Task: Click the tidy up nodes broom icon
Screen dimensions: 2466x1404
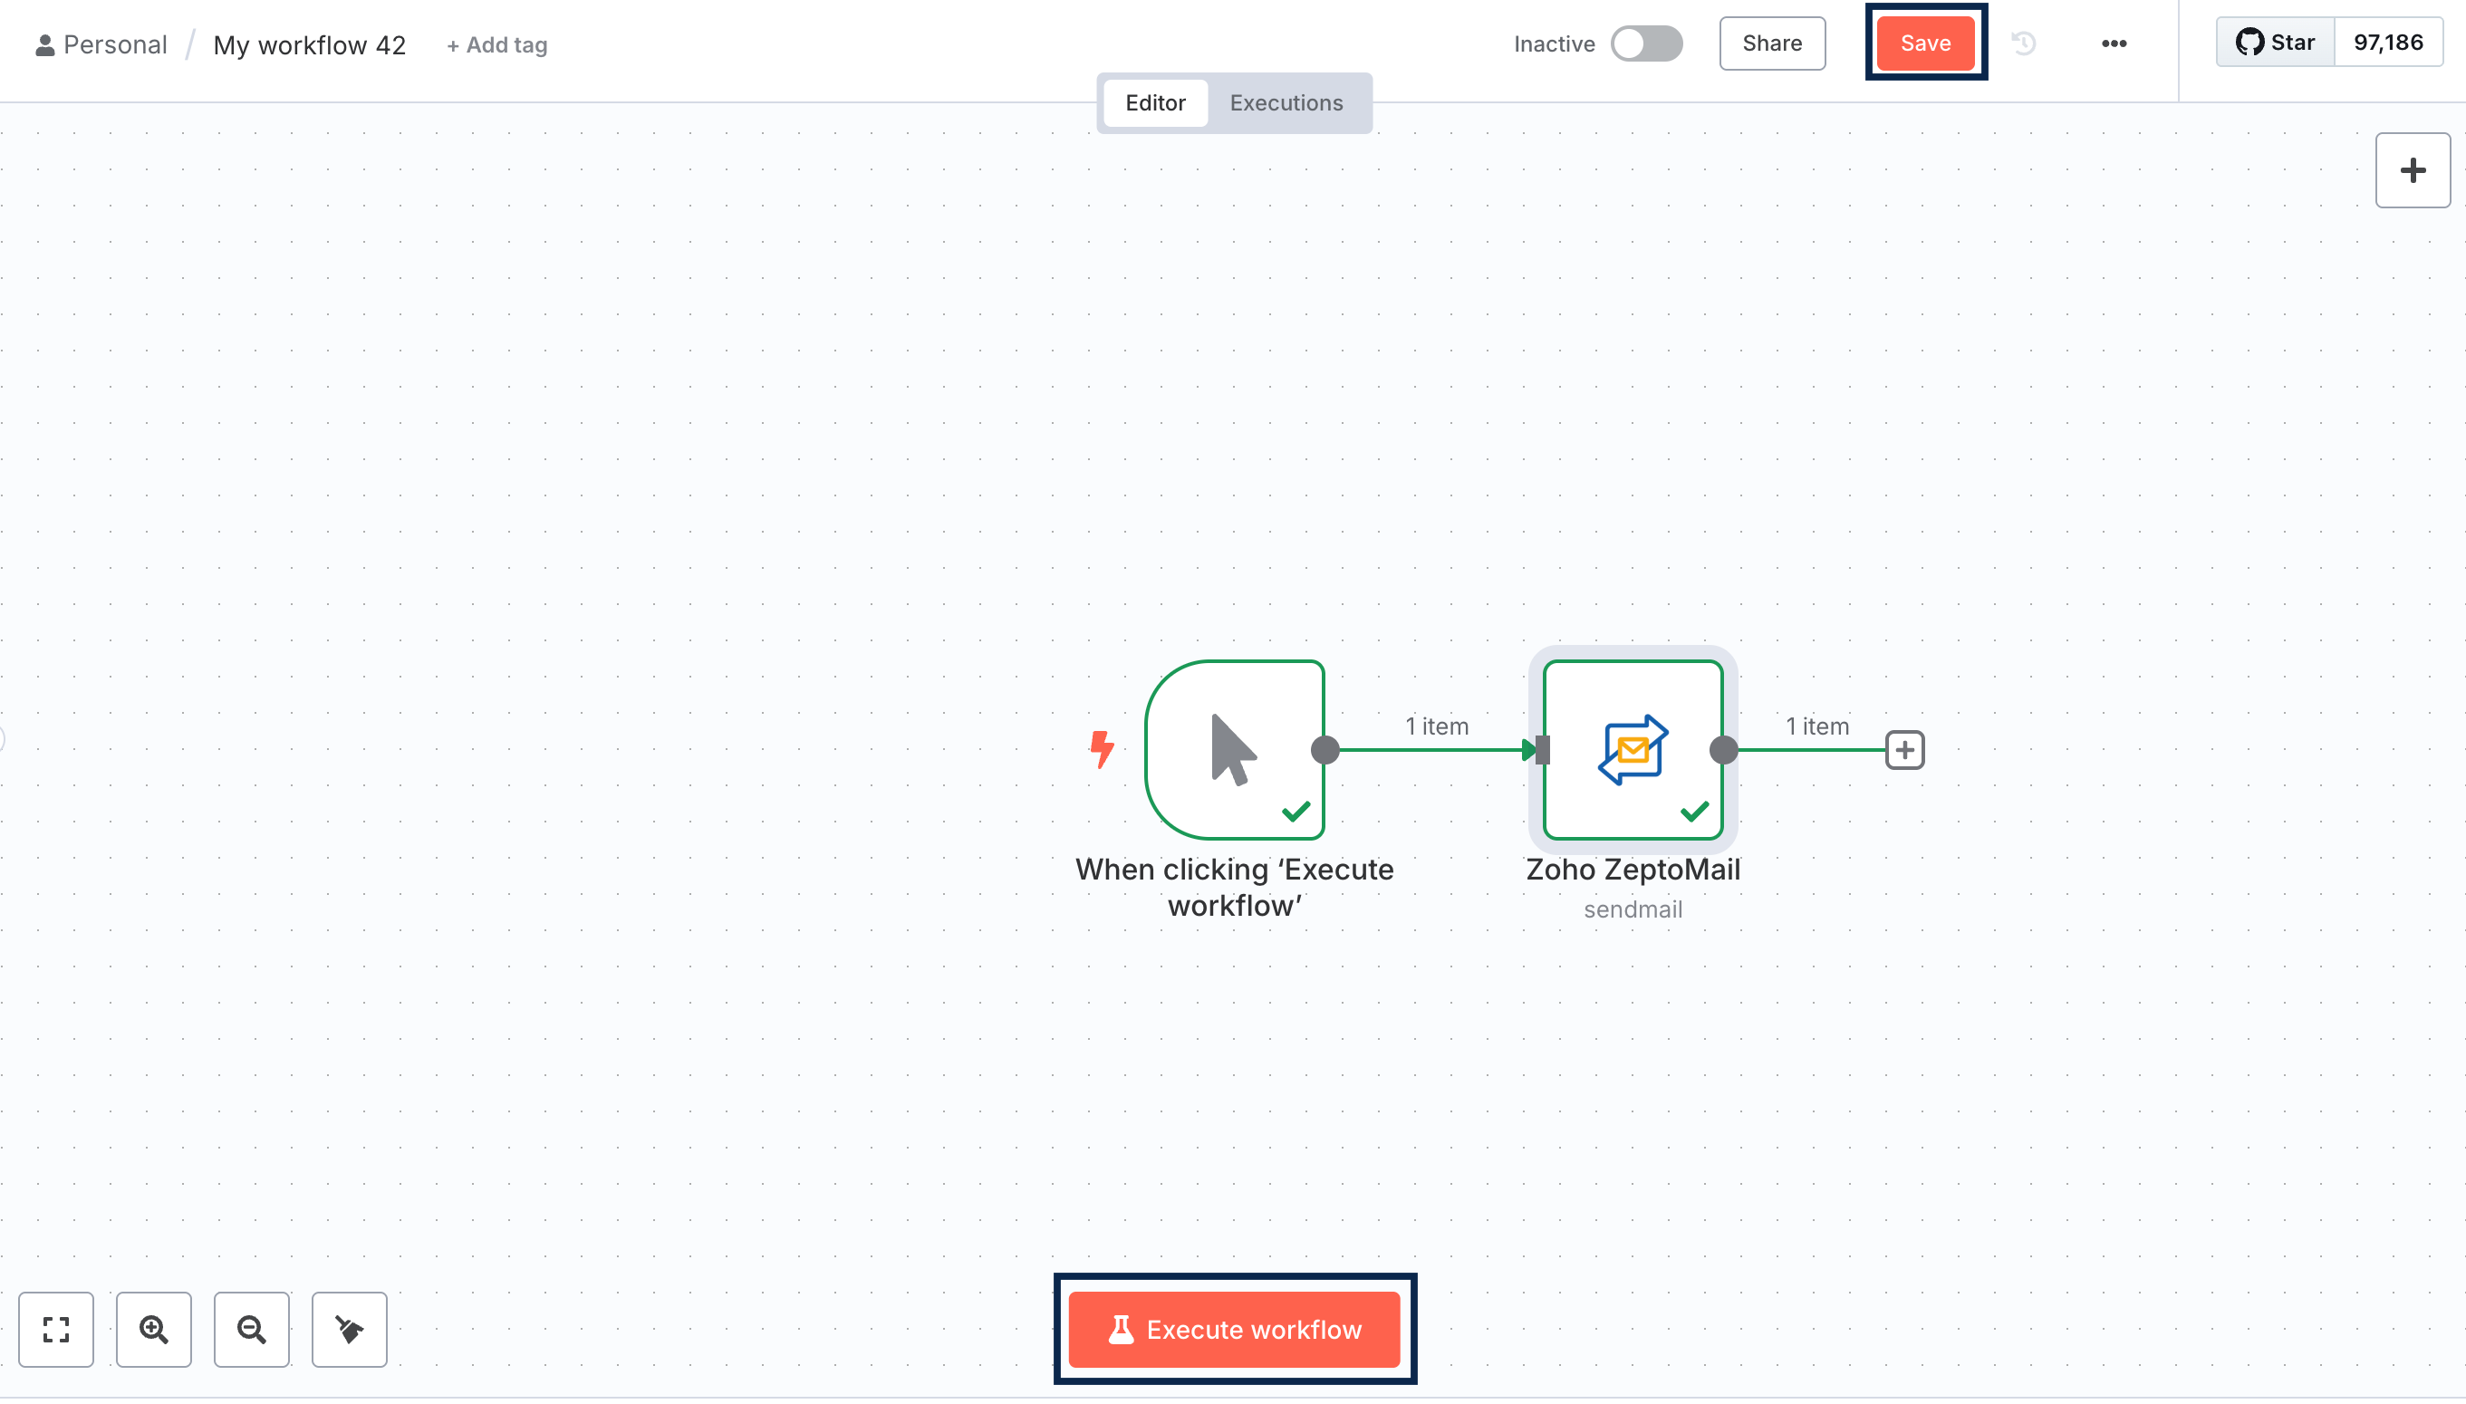Action: pyautogui.click(x=349, y=1329)
